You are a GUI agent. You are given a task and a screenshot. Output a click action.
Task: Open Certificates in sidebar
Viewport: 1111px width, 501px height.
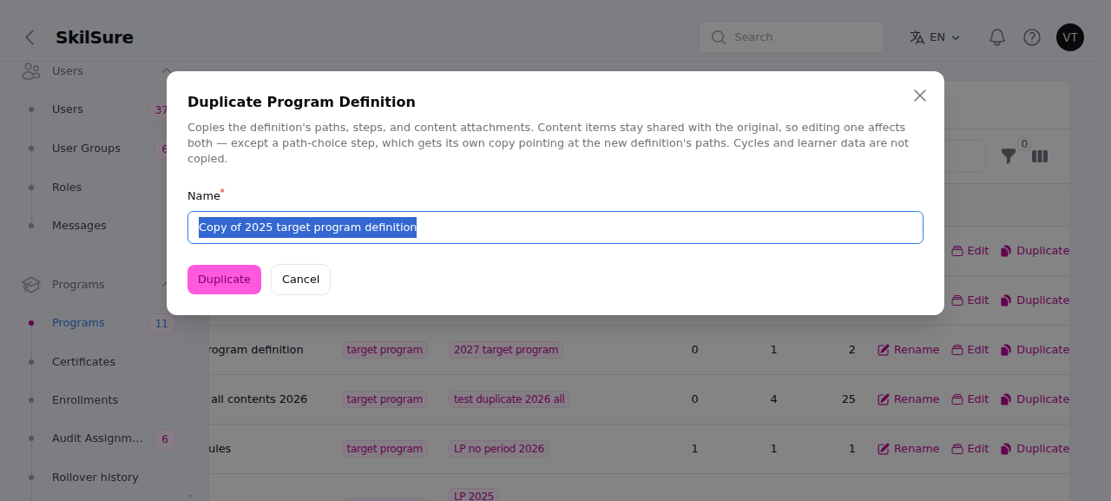pyautogui.click(x=83, y=362)
